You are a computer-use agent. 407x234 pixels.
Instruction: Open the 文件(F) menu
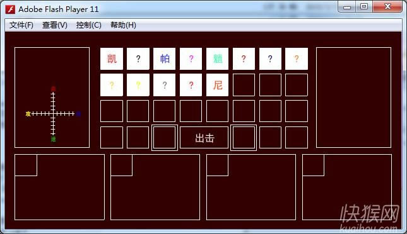pyautogui.click(x=21, y=25)
